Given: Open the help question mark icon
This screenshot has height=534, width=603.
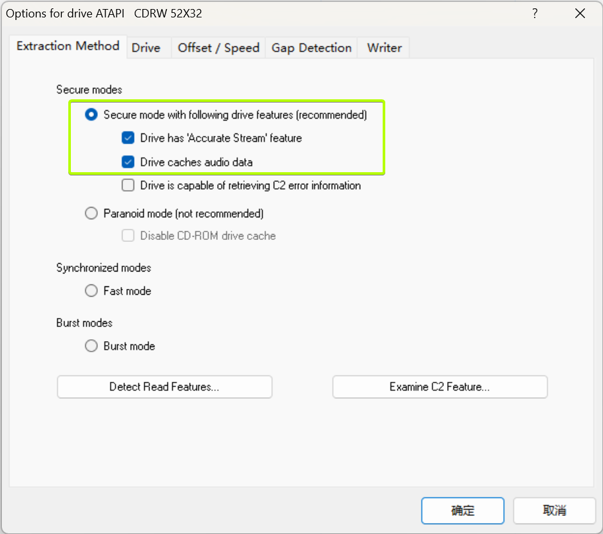Looking at the screenshot, I should [535, 14].
